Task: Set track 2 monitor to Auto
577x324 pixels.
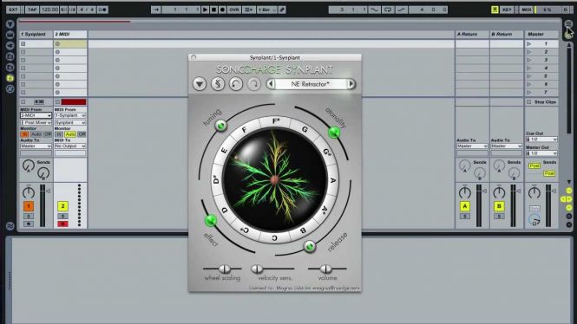Action: (70, 134)
